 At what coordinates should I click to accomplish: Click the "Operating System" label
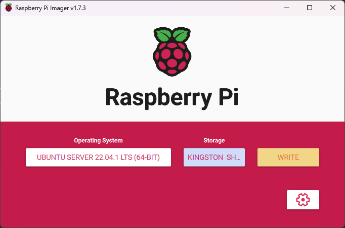point(98,141)
